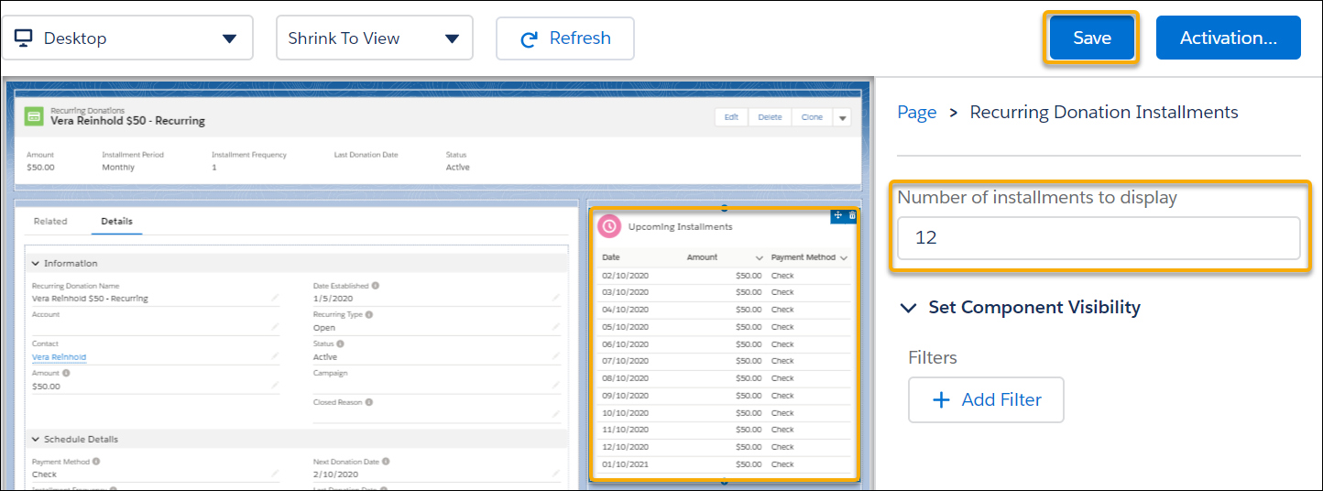This screenshot has width=1323, height=491.
Task: Select the 02/10/2020 installment row
Action: 724,275
